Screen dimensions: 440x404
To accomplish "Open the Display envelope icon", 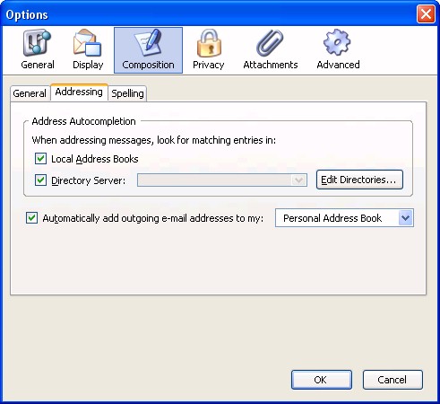I will (88, 42).
